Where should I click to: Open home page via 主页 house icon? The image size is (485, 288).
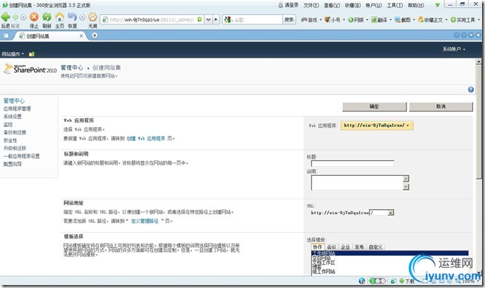59,17
